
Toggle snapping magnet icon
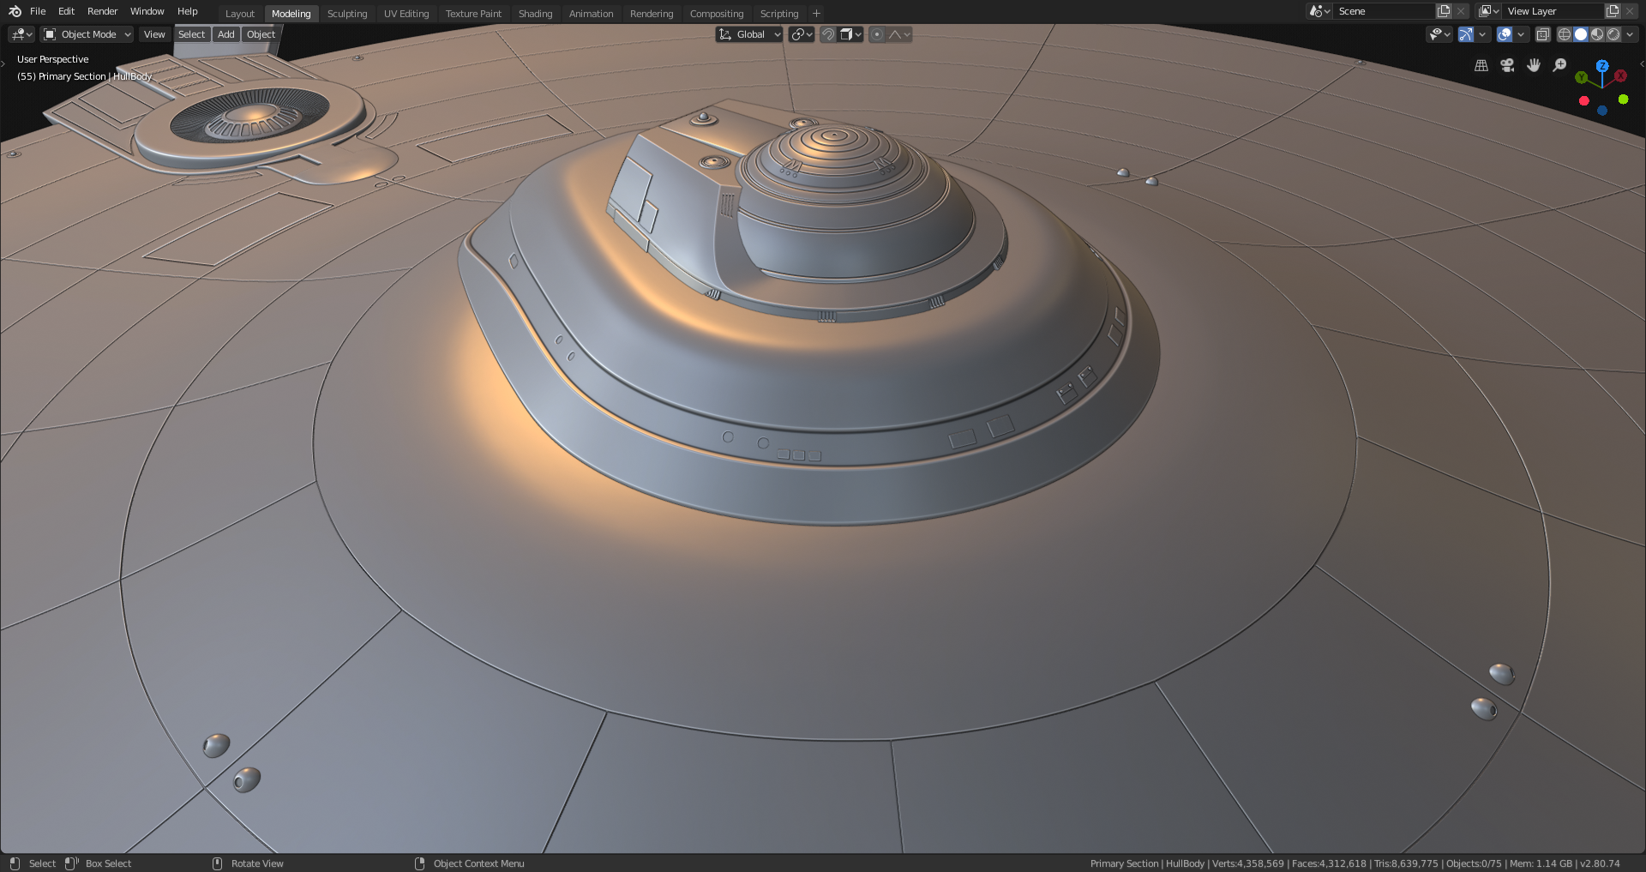[x=828, y=34]
